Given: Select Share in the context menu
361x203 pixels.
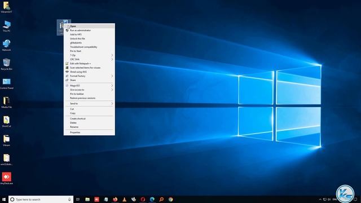Looking at the screenshot, I should coord(89,80).
